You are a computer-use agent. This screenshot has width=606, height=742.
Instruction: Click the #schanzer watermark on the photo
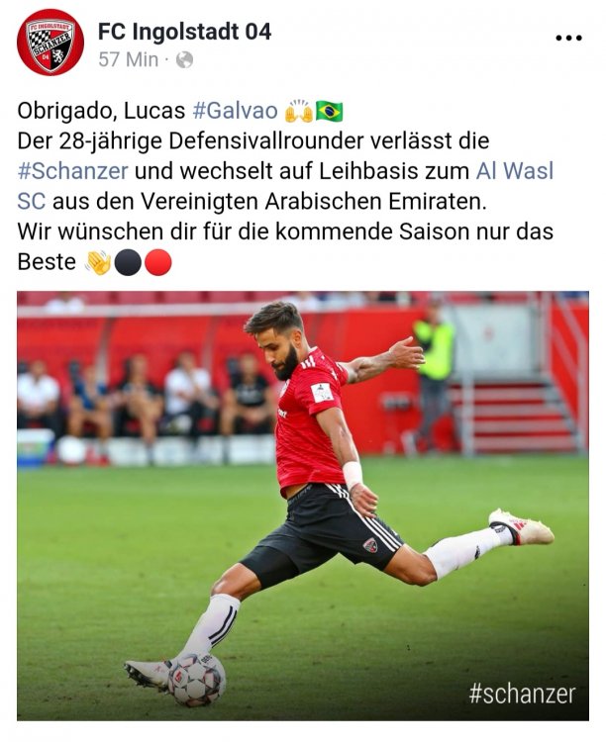point(522,694)
